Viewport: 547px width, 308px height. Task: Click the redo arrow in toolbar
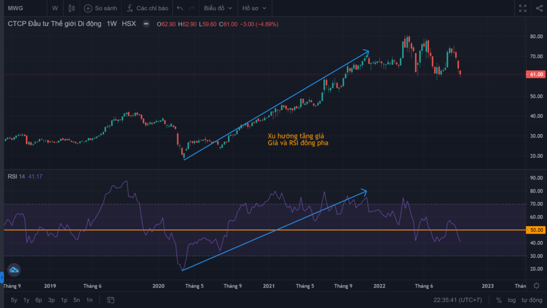pos(192,8)
